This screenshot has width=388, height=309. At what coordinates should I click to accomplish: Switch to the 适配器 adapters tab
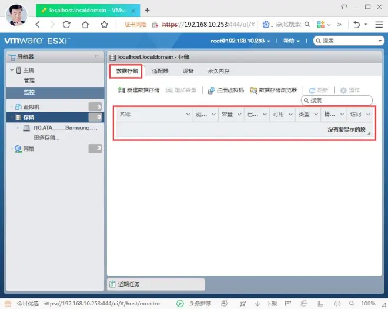point(160,71)
